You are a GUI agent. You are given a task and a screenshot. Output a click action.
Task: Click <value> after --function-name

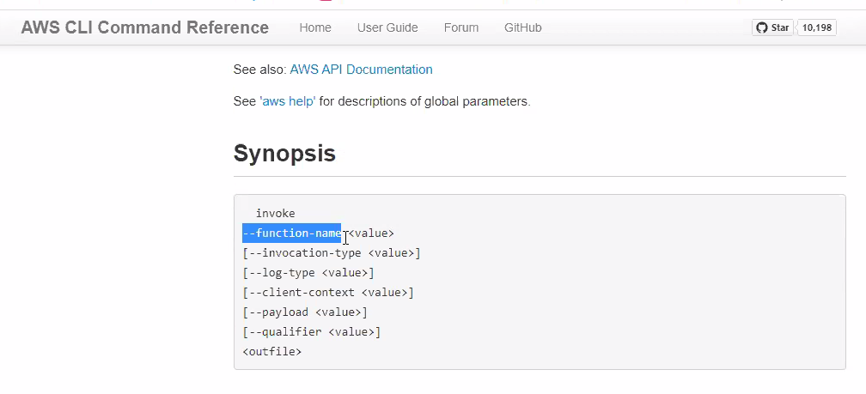[371, 233]
